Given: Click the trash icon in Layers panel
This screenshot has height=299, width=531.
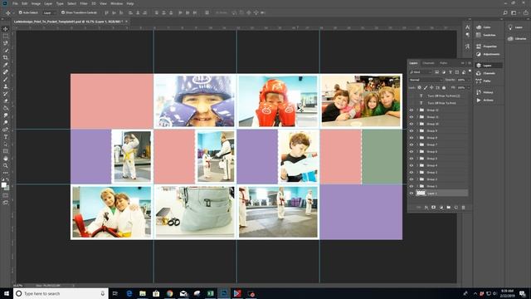Looking at the screenshot, I should point(463,207).
